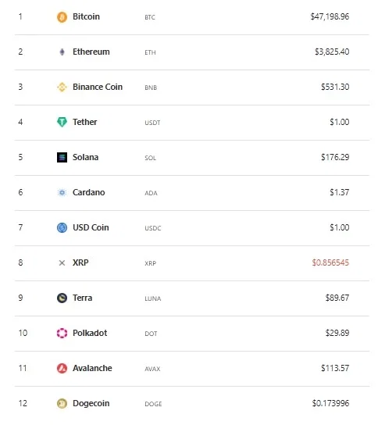Click the dark Terra moon icon

(x=62, y=298)
